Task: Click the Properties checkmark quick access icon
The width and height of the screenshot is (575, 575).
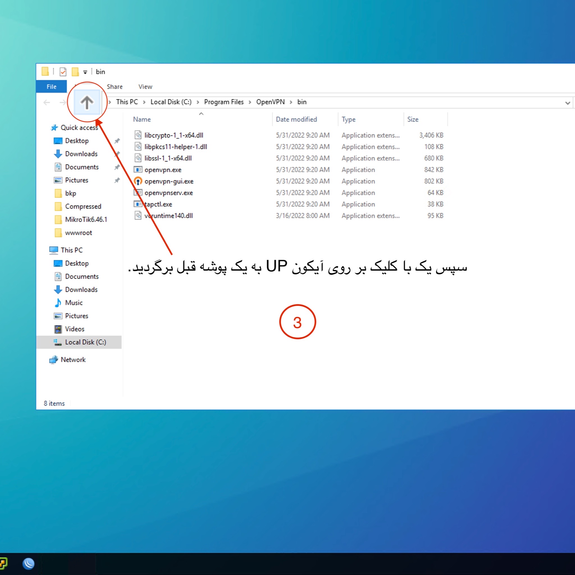Action: (63, 72)
